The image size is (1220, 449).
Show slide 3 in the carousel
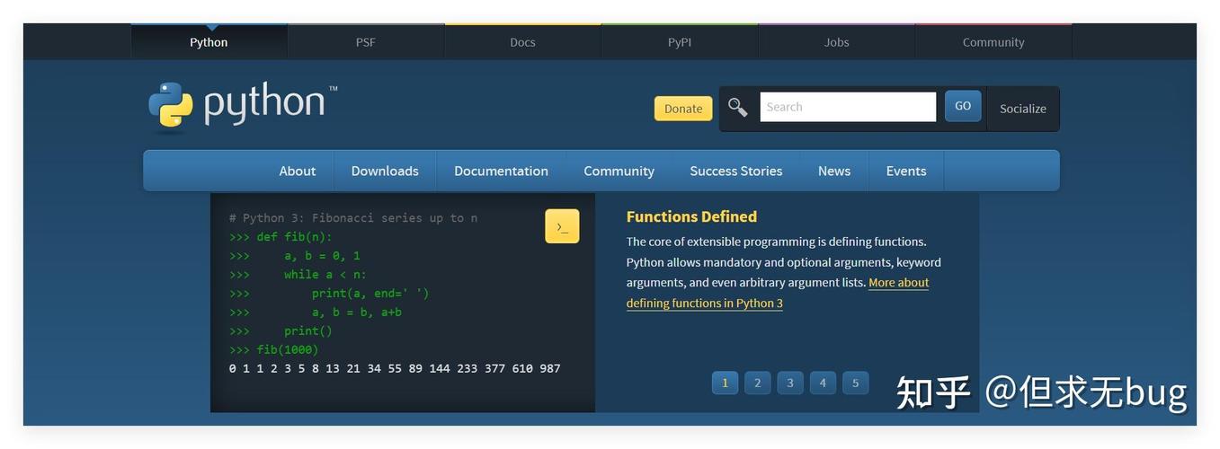[x=790, y=383]
